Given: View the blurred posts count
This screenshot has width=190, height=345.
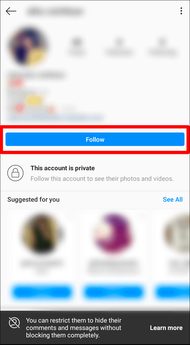Looking at the screenshot, I should point(77,47).
